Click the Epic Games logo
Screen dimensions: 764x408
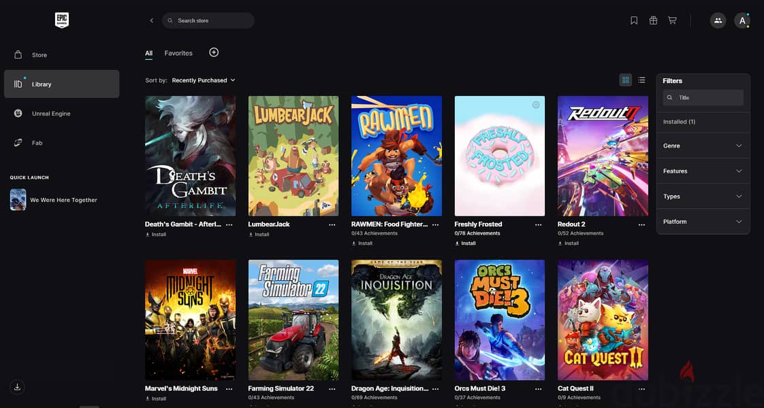coord(62,20)
